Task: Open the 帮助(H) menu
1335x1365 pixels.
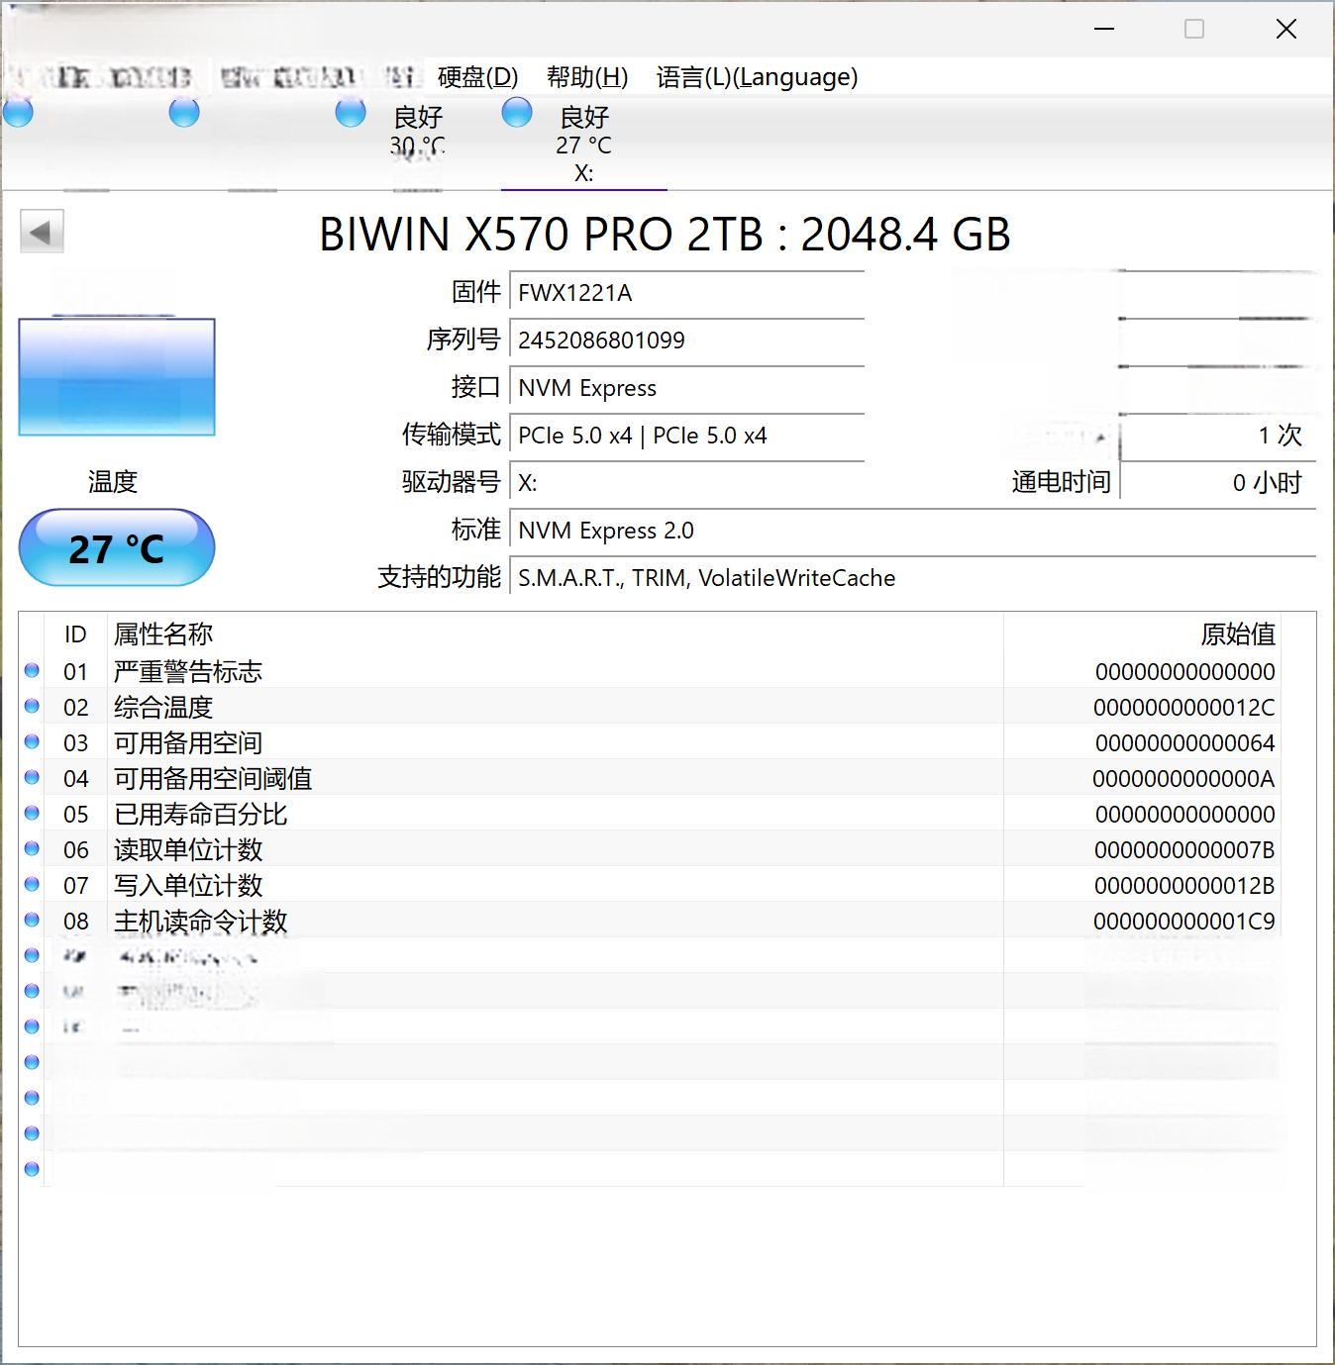Action: click(x=587, y=77)
